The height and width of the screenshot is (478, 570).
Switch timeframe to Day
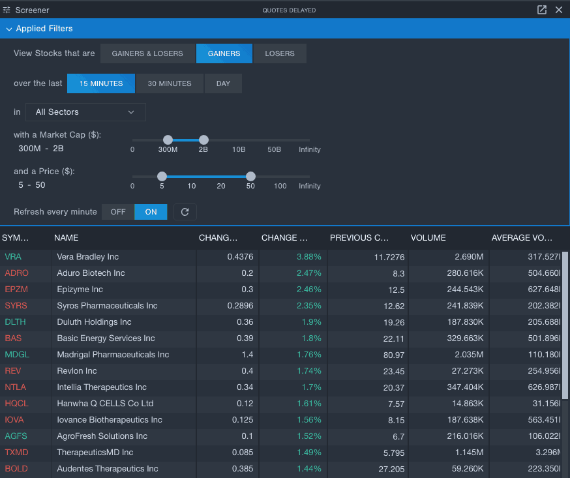(x=223, y=83)
